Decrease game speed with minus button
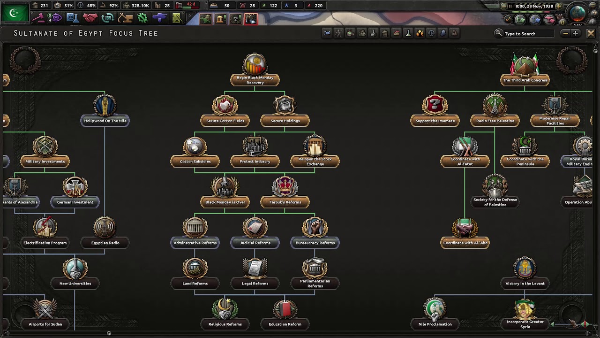The height and width of the screenshot is (338, 600). pos(504,6)
